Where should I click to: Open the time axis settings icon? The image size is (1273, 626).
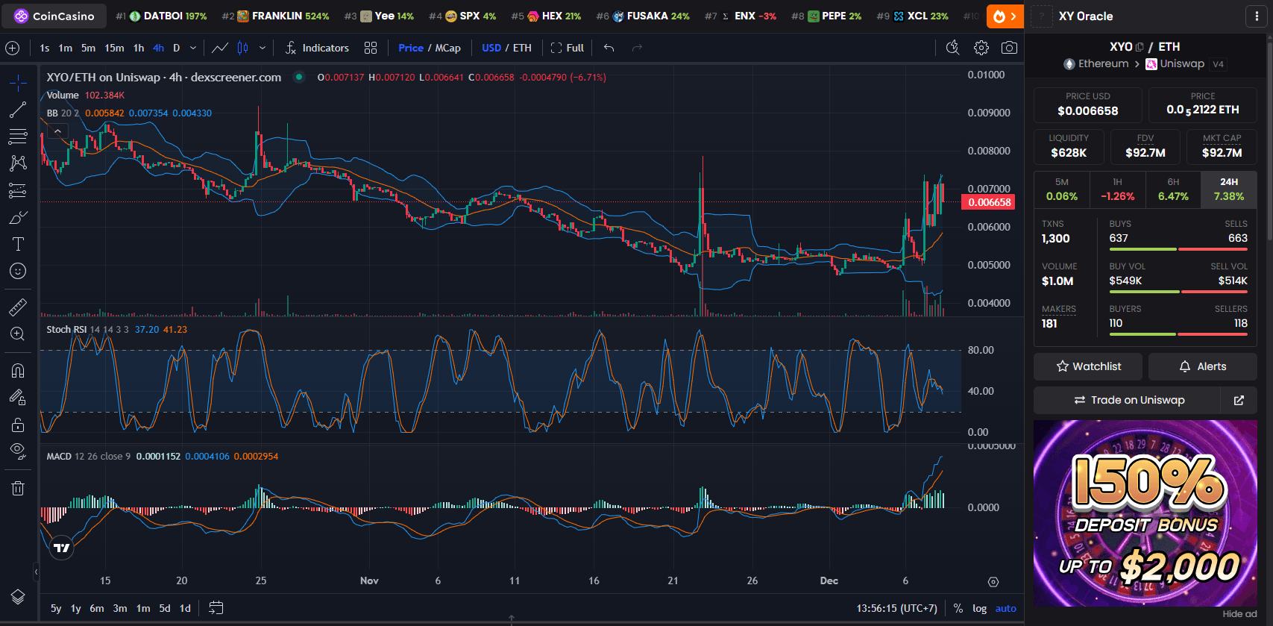pos(993,581)
